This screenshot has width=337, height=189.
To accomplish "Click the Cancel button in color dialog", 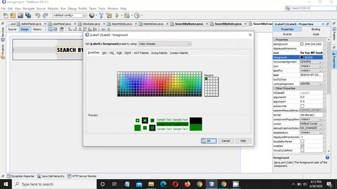I will tap(226, 141).
